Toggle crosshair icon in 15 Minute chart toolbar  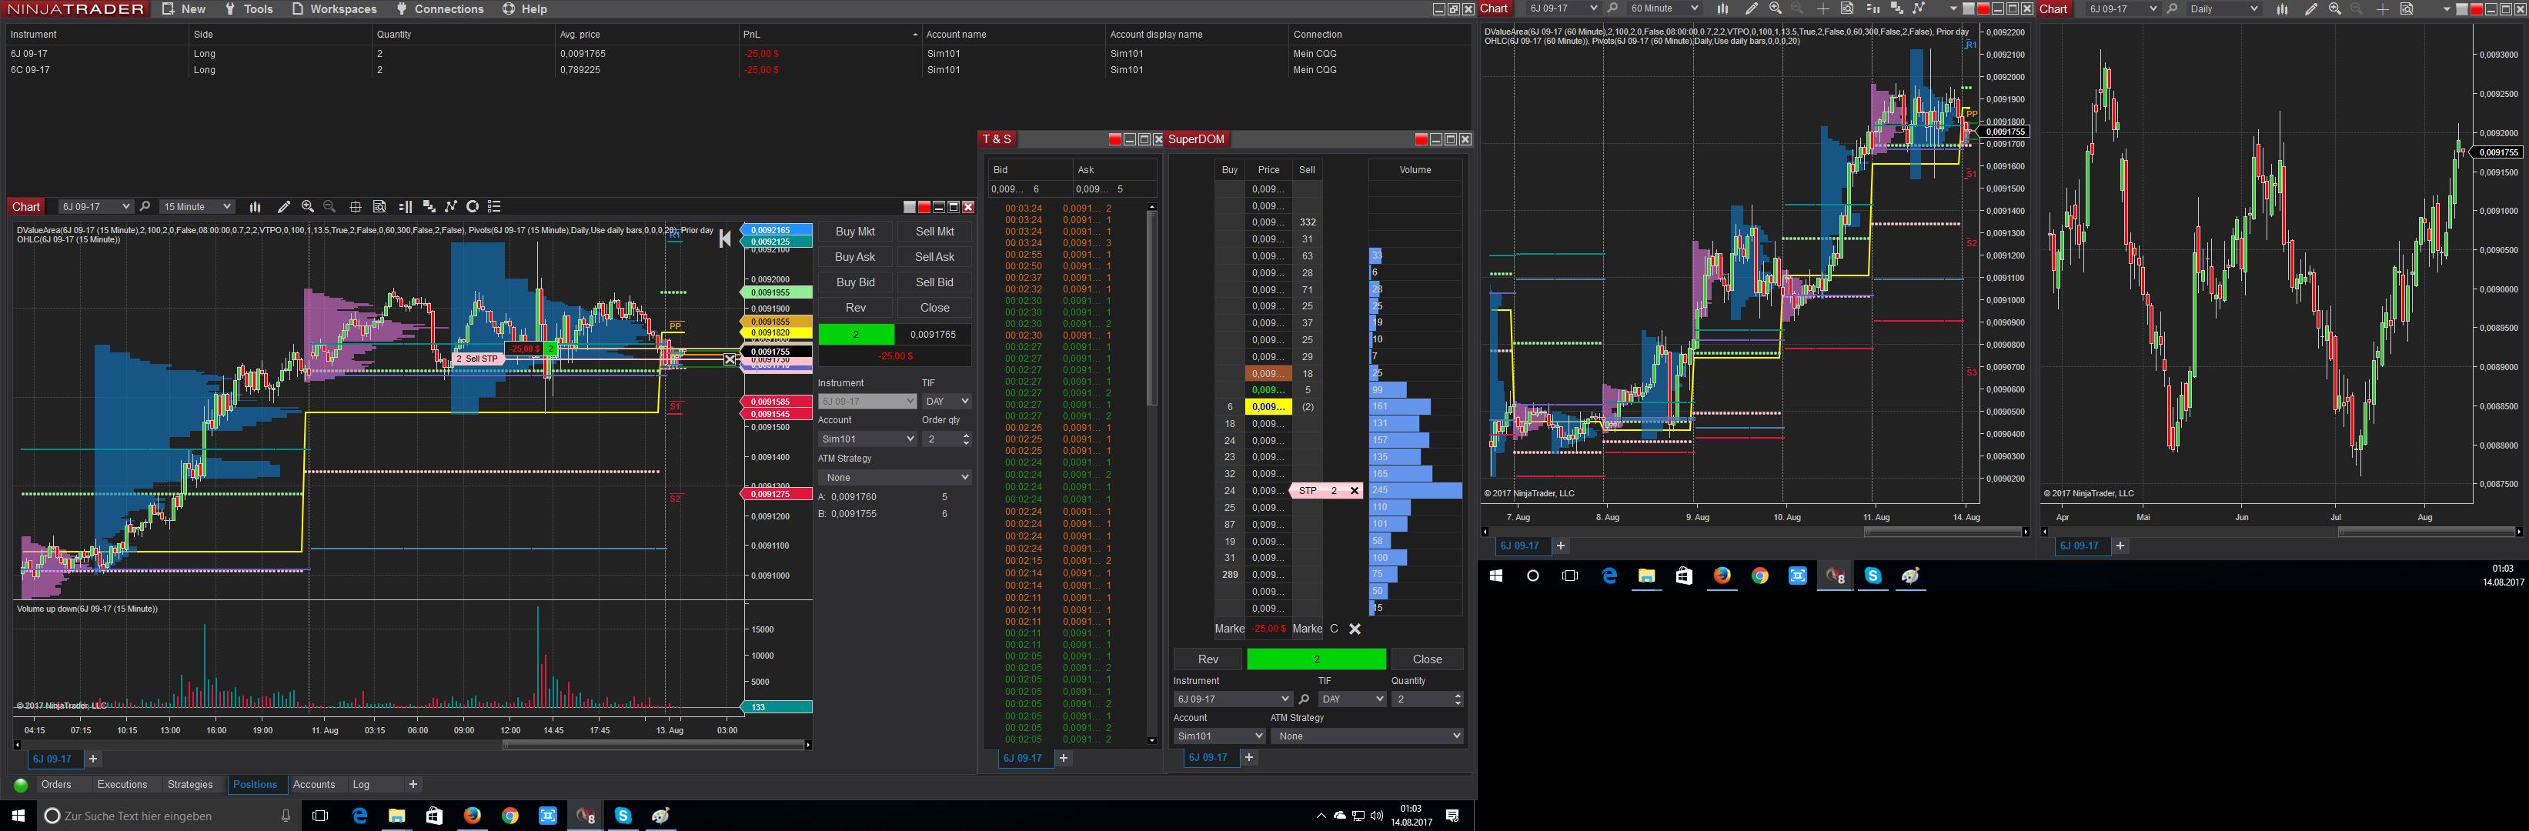[356, 207]
